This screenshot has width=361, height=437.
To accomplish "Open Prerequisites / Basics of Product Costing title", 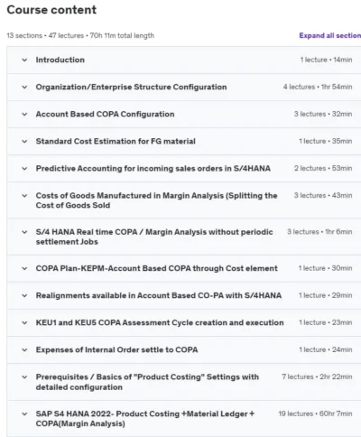I will 147,382.
